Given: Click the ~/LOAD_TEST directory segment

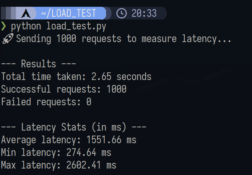Looking at the screenshot, I should pos(68,13).
